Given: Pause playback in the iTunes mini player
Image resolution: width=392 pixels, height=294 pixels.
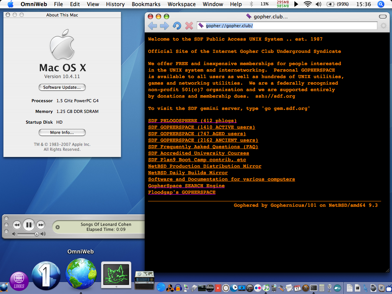Looking at the screenshot, I should click(x=29, y=225).
